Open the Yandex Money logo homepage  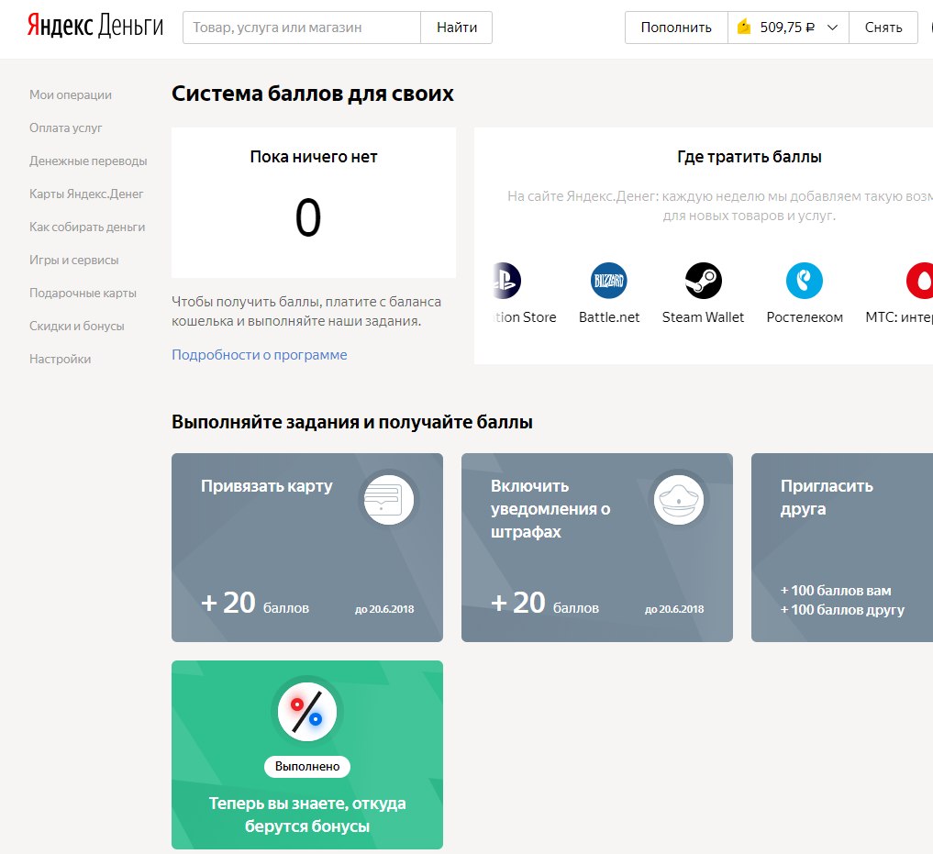click(x=95, y=27)
